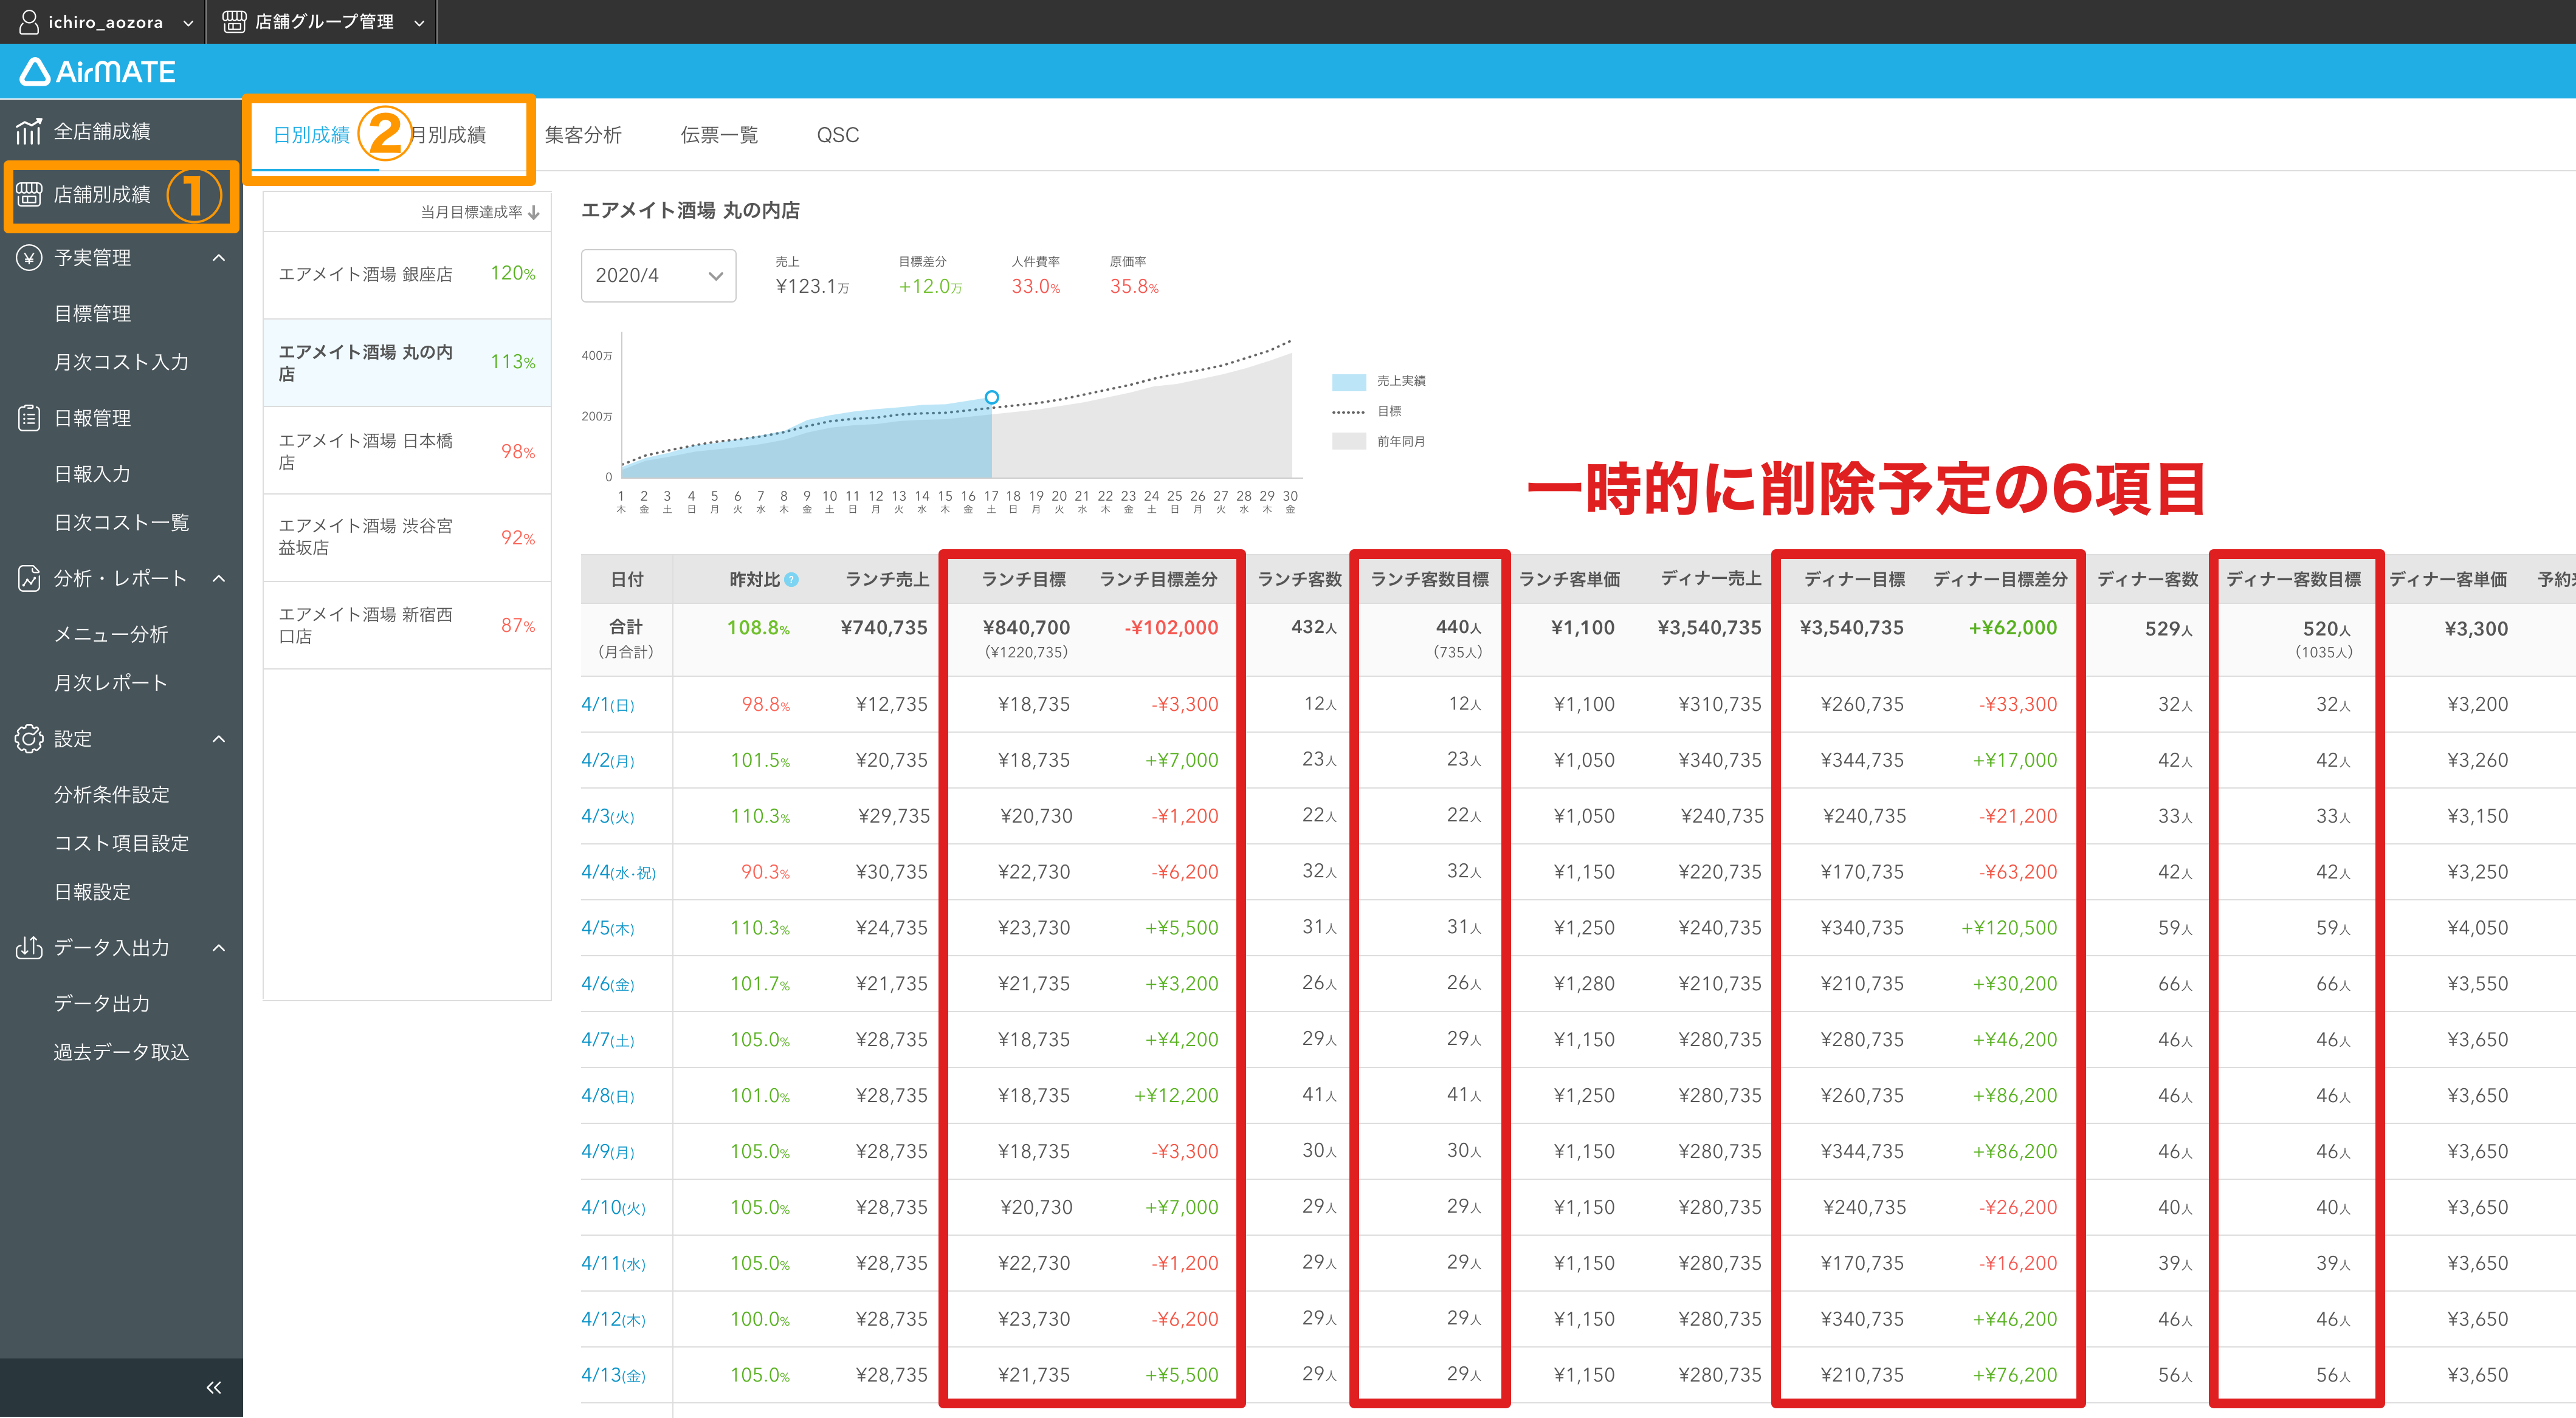
Task: Open the 4/2(月) daily report link
Action: [x=608, y=761]
